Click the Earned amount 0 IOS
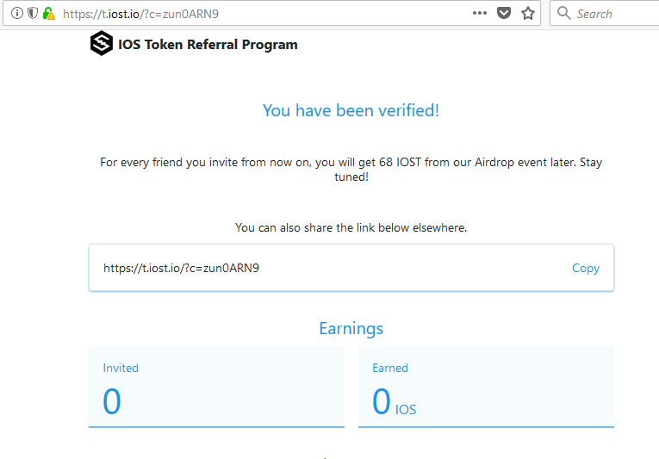The image size is (659, 459). point(395,402)
